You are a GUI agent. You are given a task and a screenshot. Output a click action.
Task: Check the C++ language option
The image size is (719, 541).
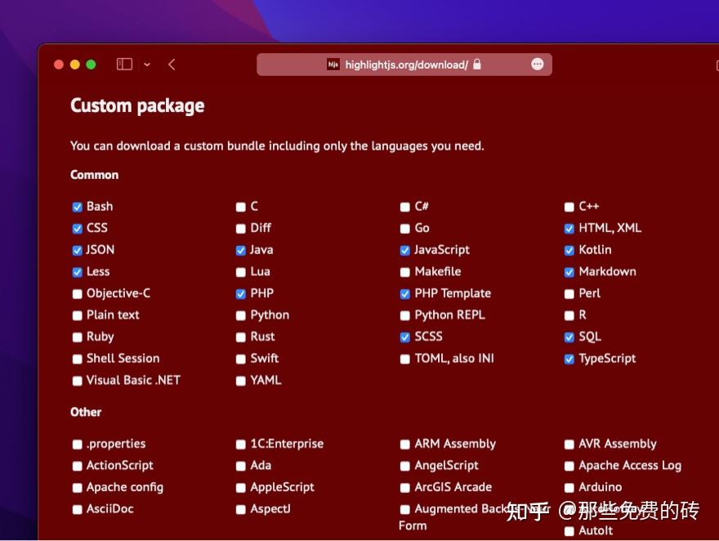pos(569,207)
